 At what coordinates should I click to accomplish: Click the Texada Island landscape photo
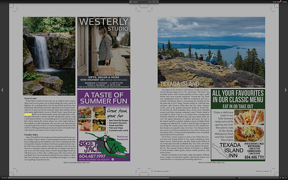click(211, 52)
